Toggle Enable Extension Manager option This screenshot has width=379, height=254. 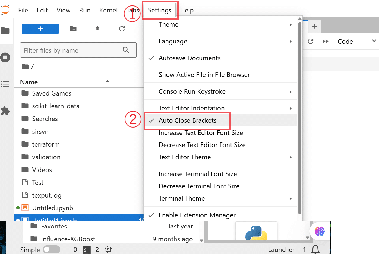click(x=197, y=215)
